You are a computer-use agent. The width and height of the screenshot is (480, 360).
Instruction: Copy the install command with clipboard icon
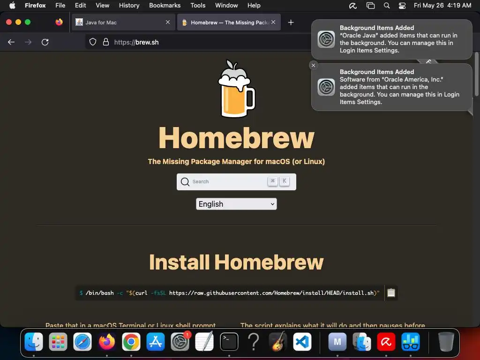(x=391, y=293)
